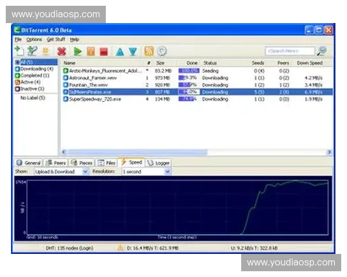Switch to the Pieces tab
This screenshot has height=277, width=347.
pos(82,163)
